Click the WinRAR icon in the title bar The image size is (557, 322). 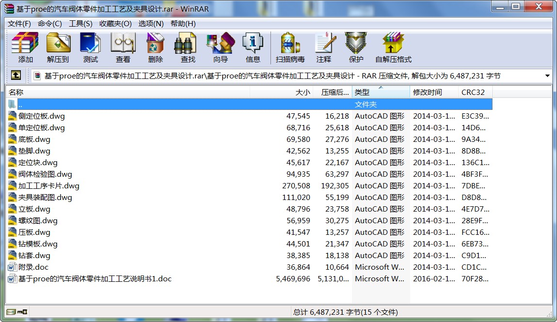point(9,9)
